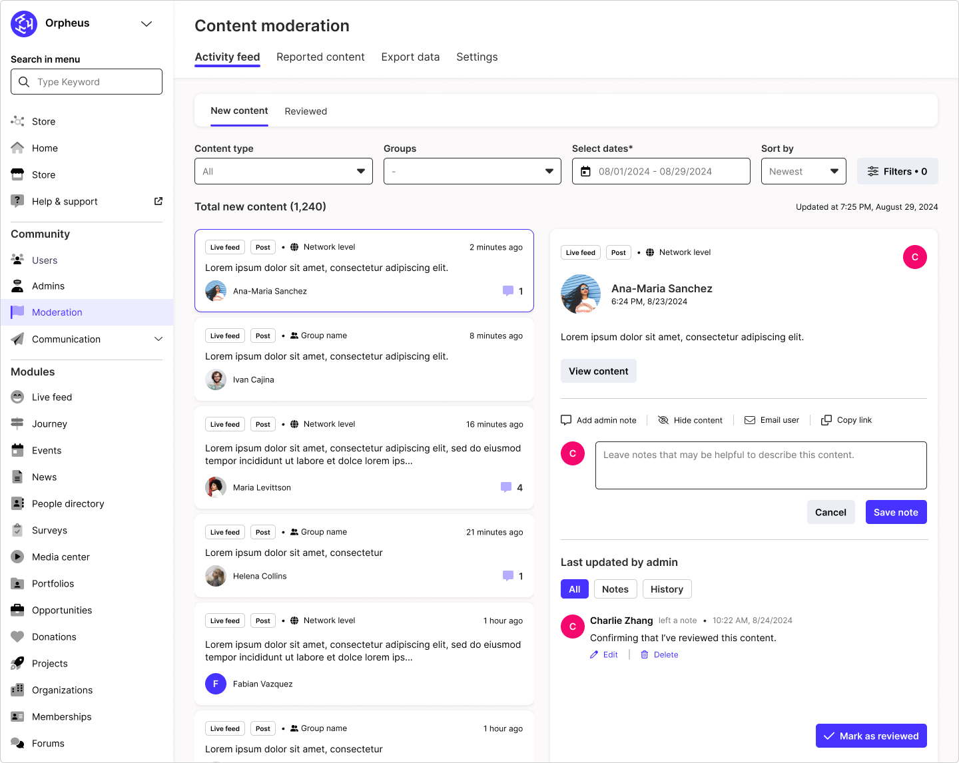Toggle Hide content eye option
The height and width of the screenshot is (763, 959).
point(690,420)
